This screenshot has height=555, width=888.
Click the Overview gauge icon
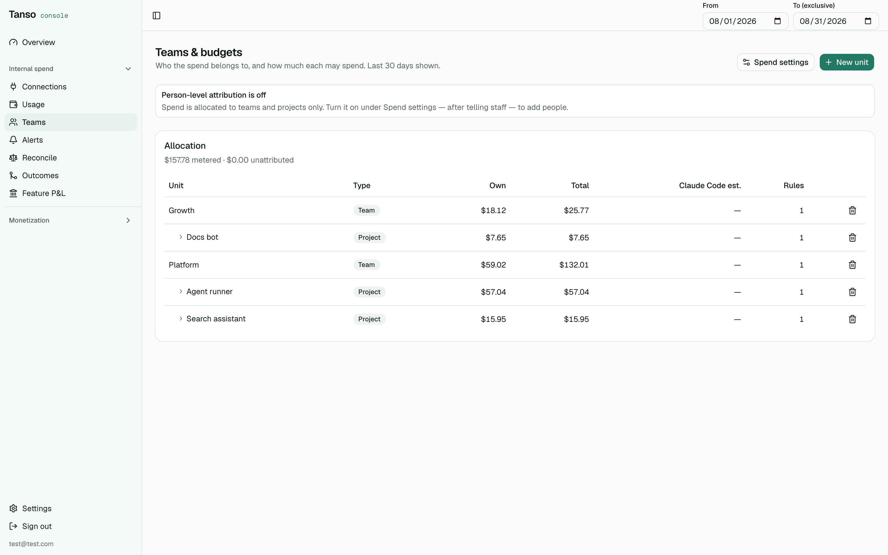pos(13,42)
